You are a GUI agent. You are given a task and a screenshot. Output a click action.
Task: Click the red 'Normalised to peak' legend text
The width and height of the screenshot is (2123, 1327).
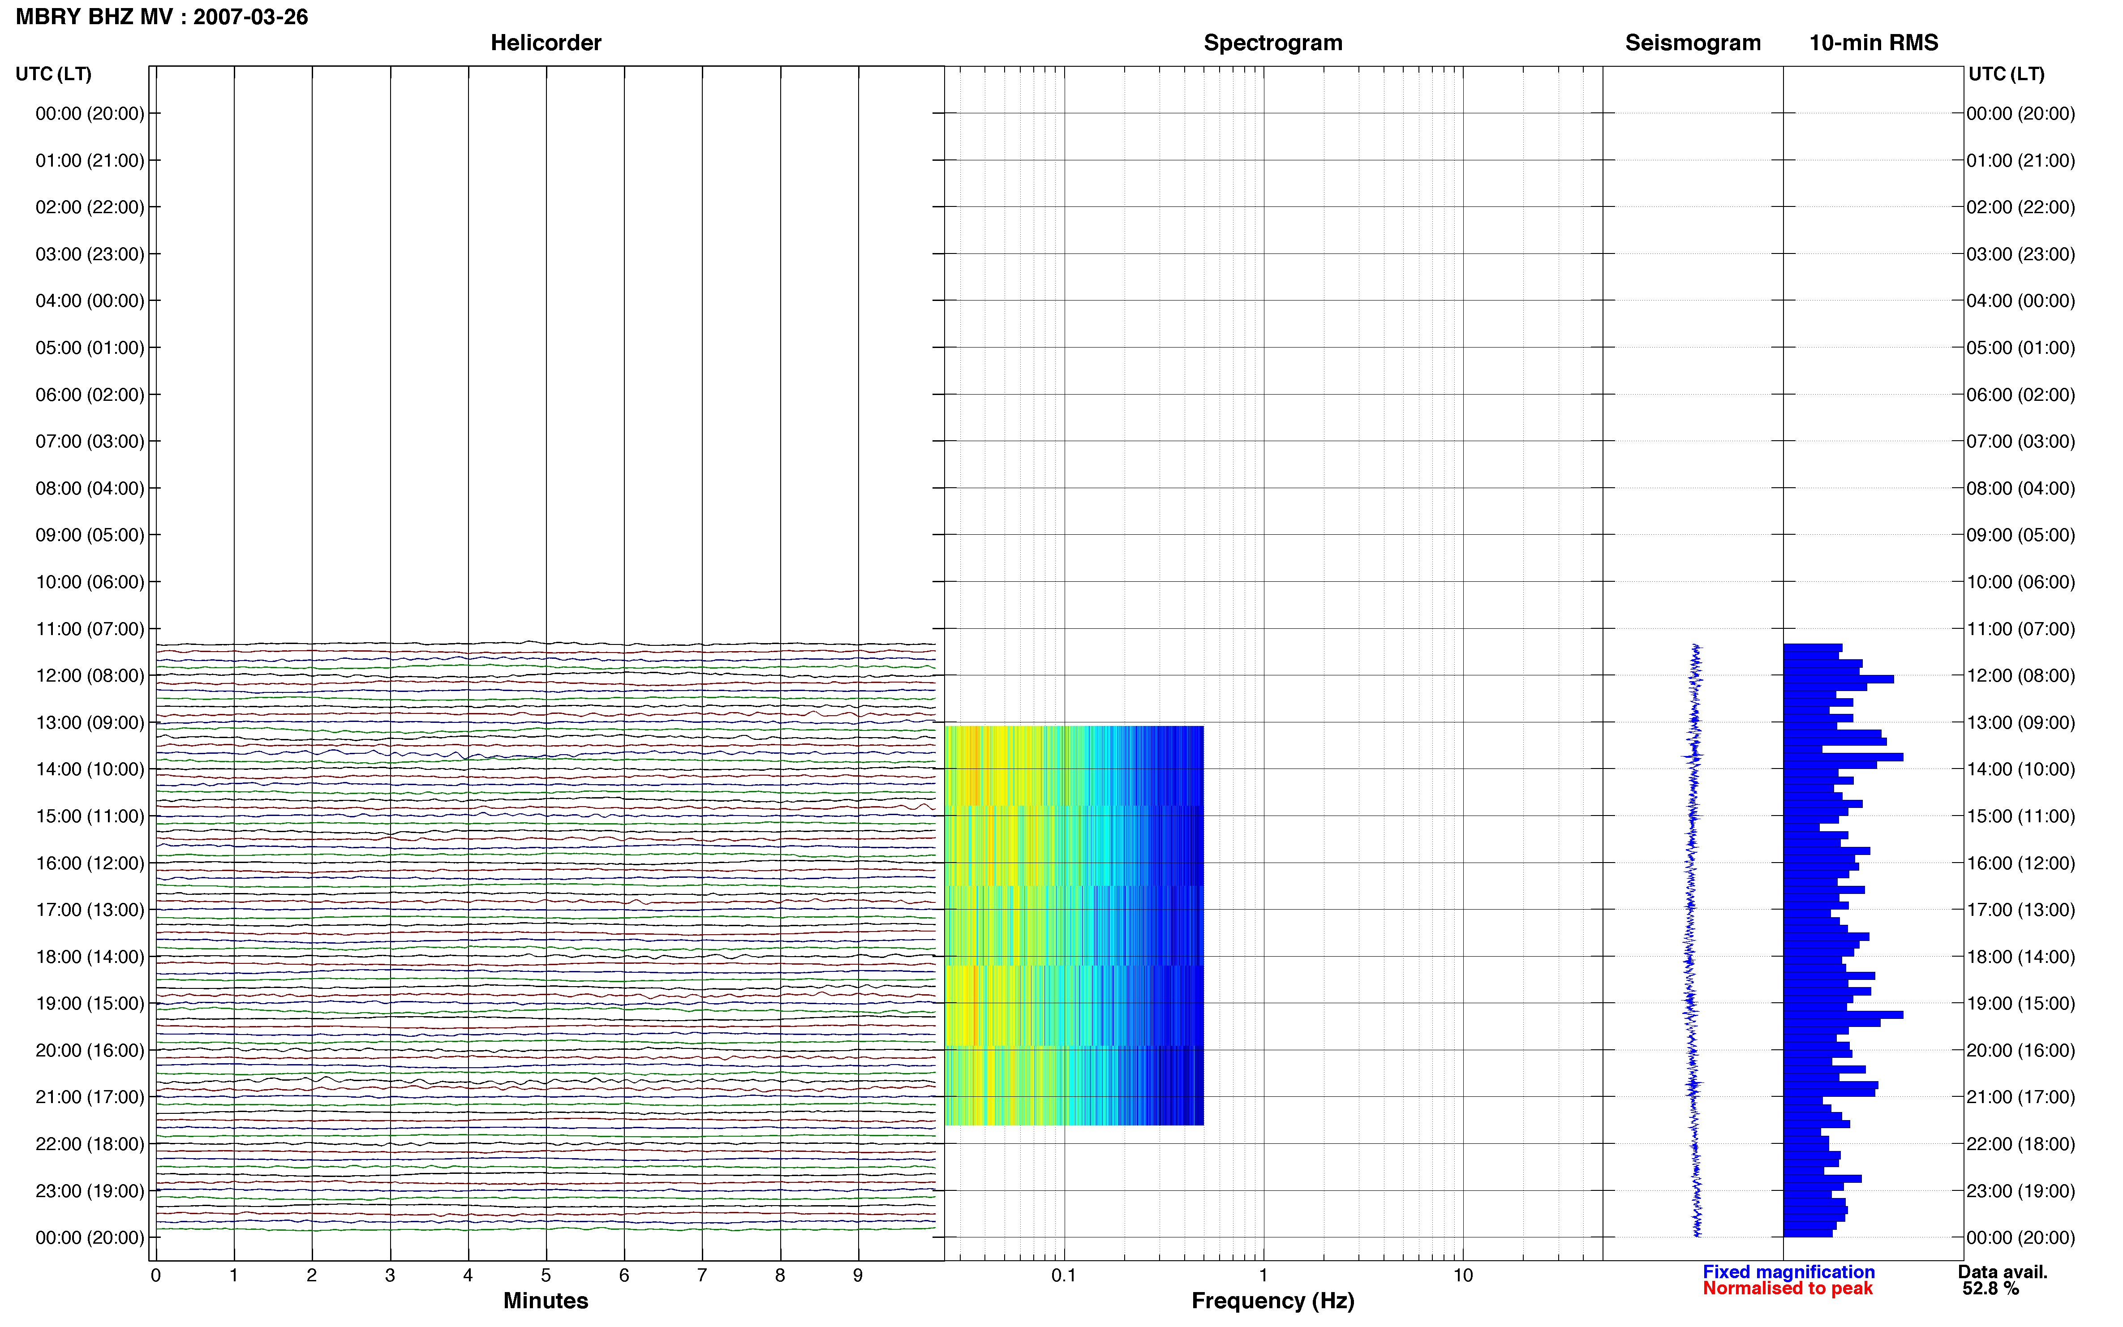(x=1788, y=1288)
